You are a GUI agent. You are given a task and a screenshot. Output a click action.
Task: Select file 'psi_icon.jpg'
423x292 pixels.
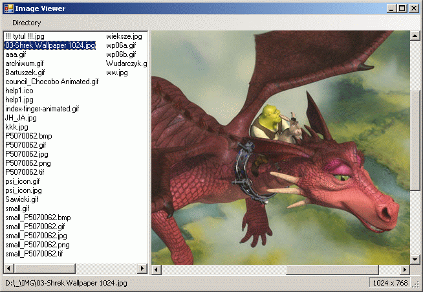(x=23, y=190)
